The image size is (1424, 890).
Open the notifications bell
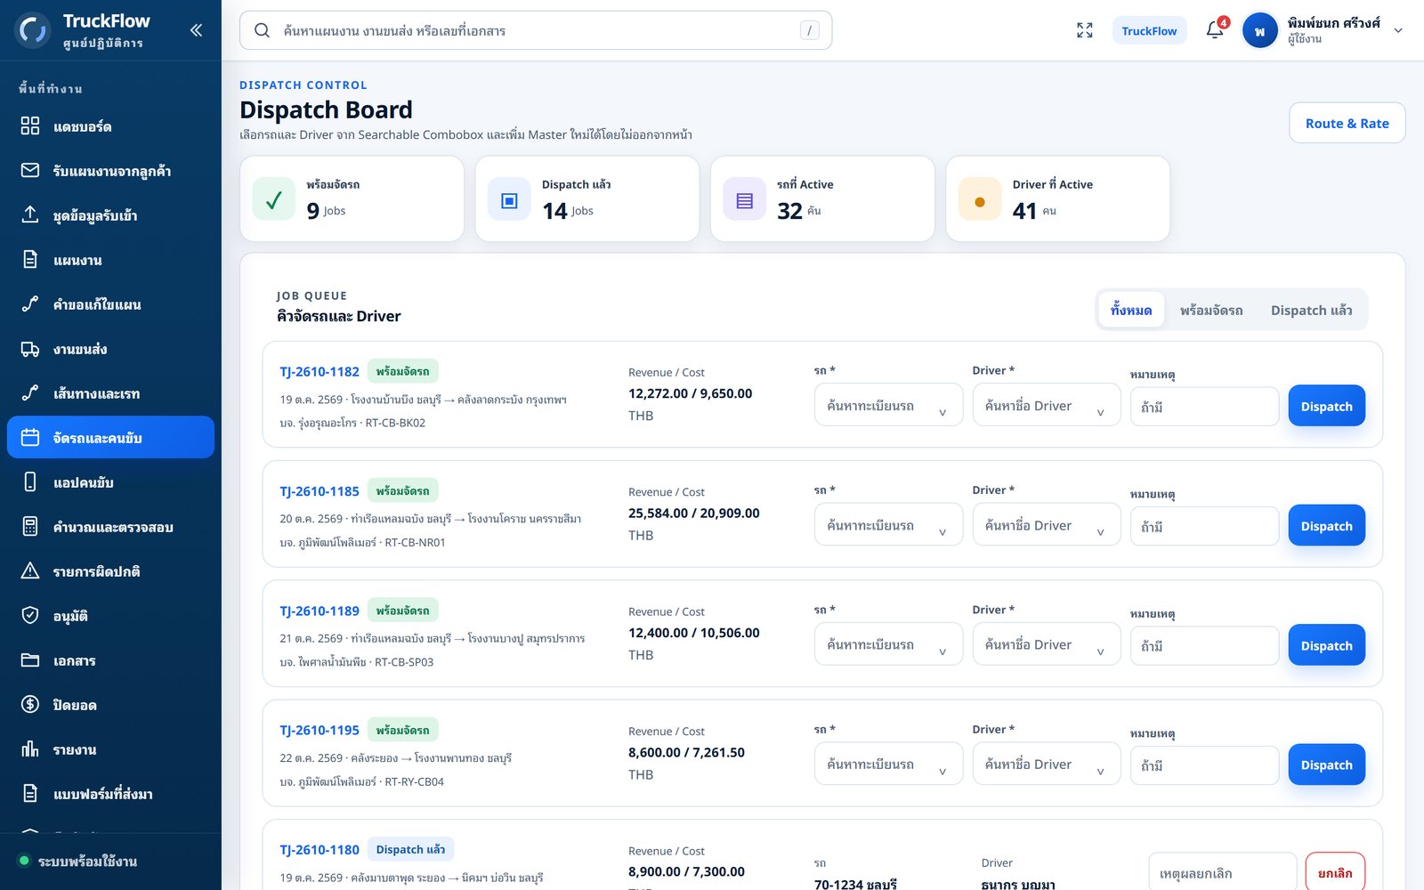[1215, 30]
